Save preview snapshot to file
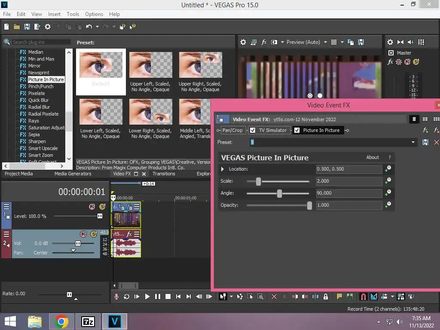This screenshot has height=330, width=440. pos(361,42)
